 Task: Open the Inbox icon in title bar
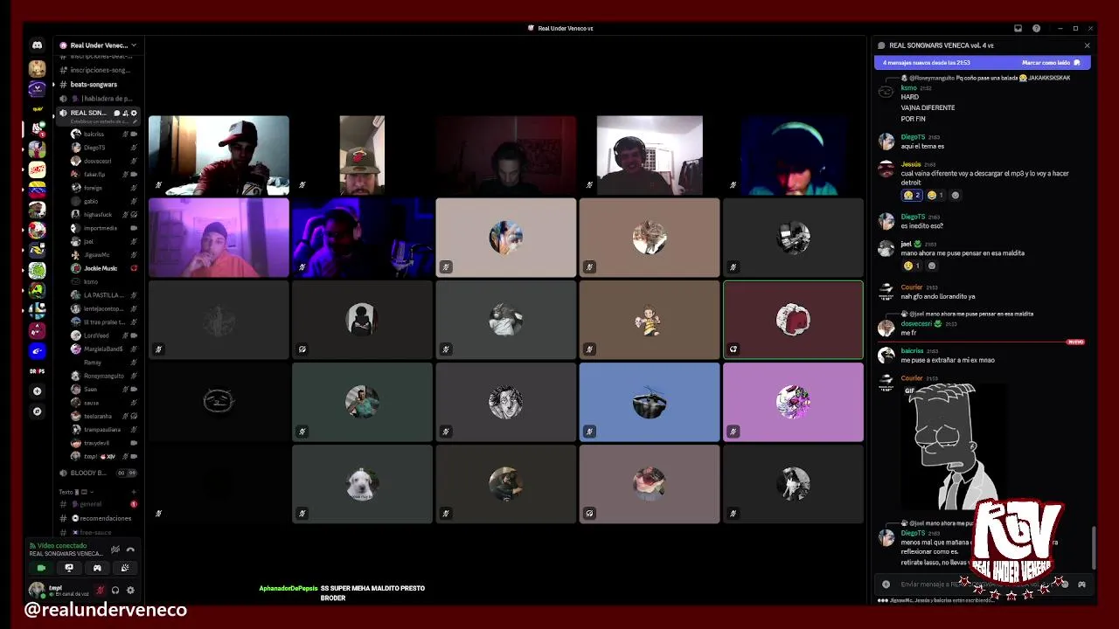tap(1018, 28)
